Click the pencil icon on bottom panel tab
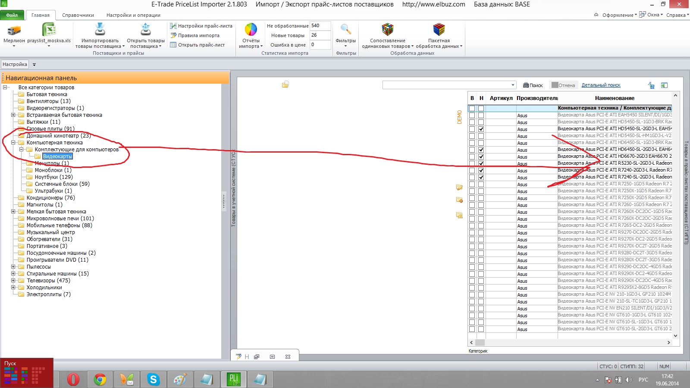This screenshot has width=690, height=388. coord(239,357)
